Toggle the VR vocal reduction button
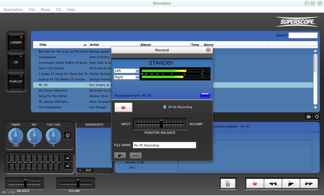324x196 pixels. (68, 158)
